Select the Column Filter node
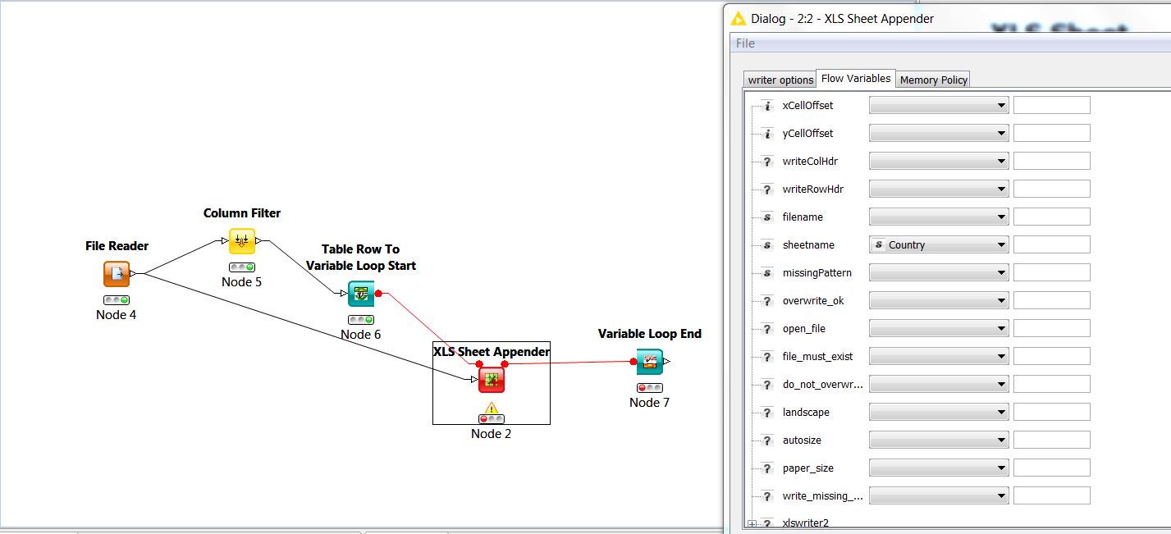 tap(241, 241)
